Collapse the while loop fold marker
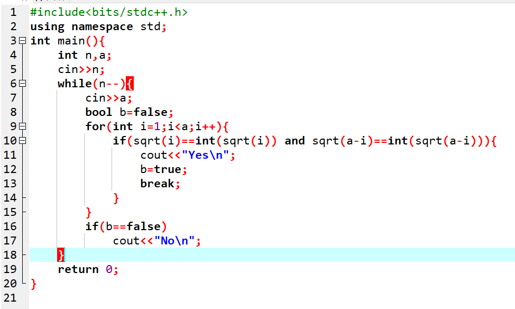This screenshot has width=515, height=309. (22, 84)
